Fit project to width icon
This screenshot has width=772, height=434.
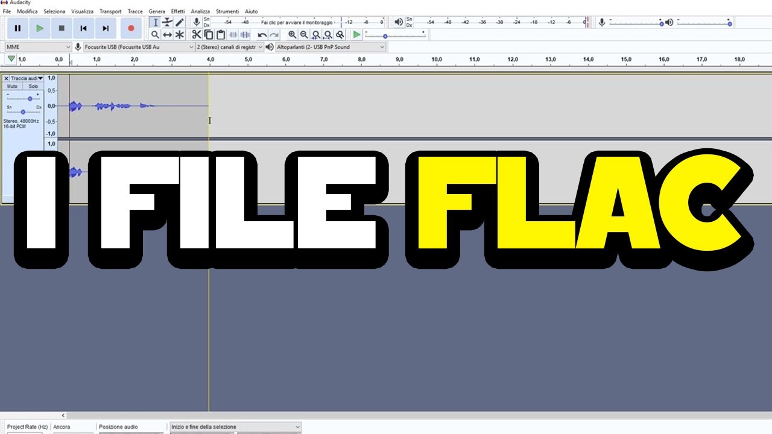click(328, 35)
